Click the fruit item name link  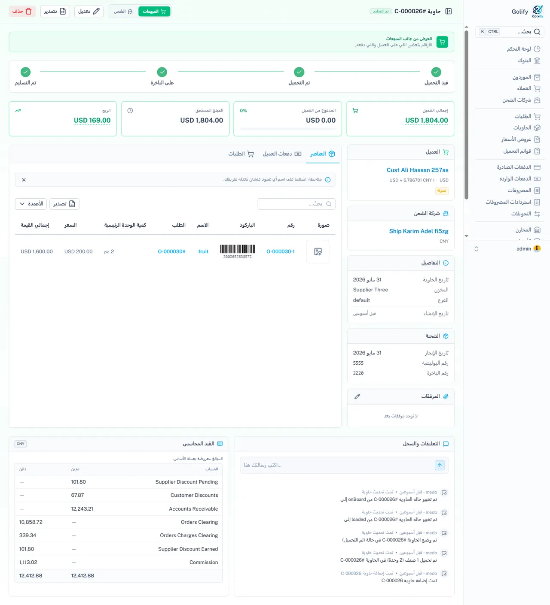(x=203, y=251)
